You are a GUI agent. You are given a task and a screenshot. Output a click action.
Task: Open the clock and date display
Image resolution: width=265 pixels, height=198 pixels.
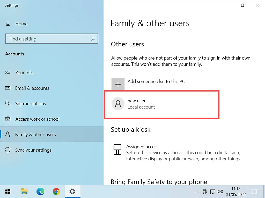tap(236, 192)
